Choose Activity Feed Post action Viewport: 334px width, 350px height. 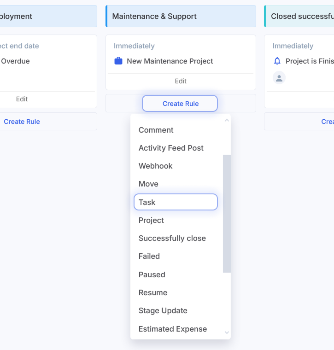pyautogui.click(x=171, y=148)
